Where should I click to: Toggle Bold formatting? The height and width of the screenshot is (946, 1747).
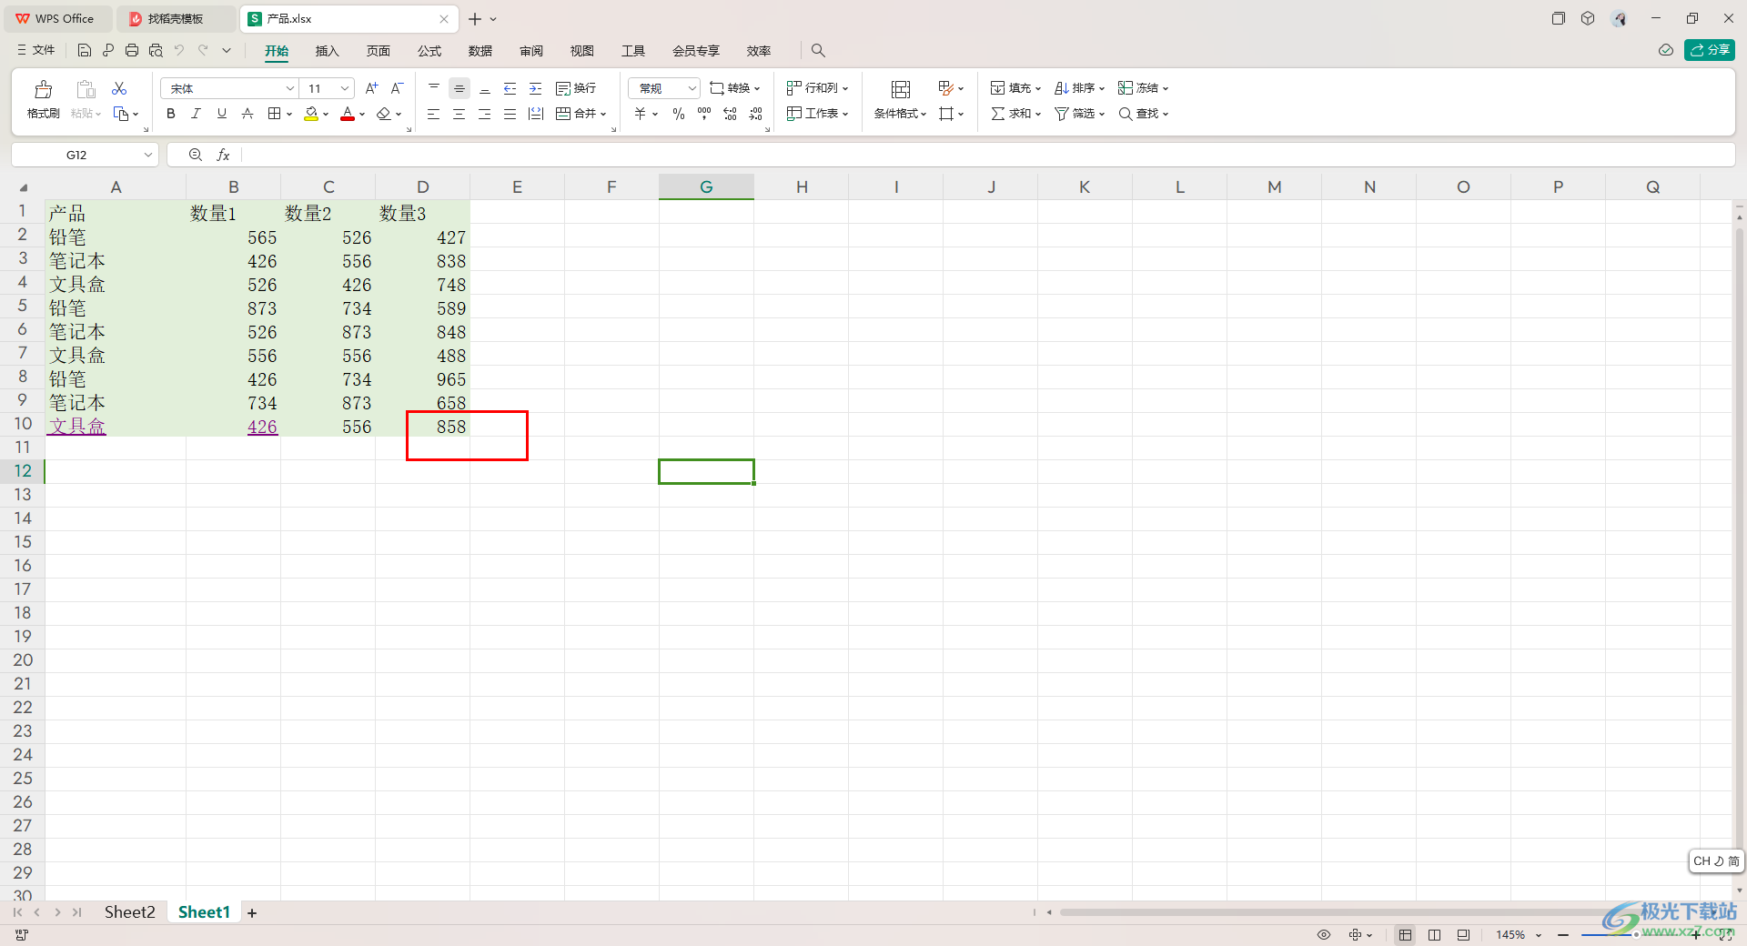point(171,114)
